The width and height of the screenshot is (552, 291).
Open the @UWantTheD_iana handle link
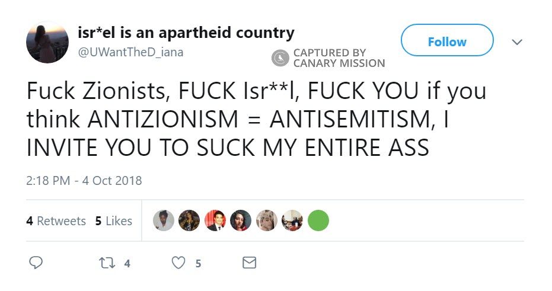(x=131, y=52)
